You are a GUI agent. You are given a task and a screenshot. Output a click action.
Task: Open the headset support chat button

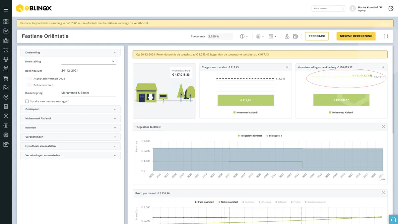393,219
